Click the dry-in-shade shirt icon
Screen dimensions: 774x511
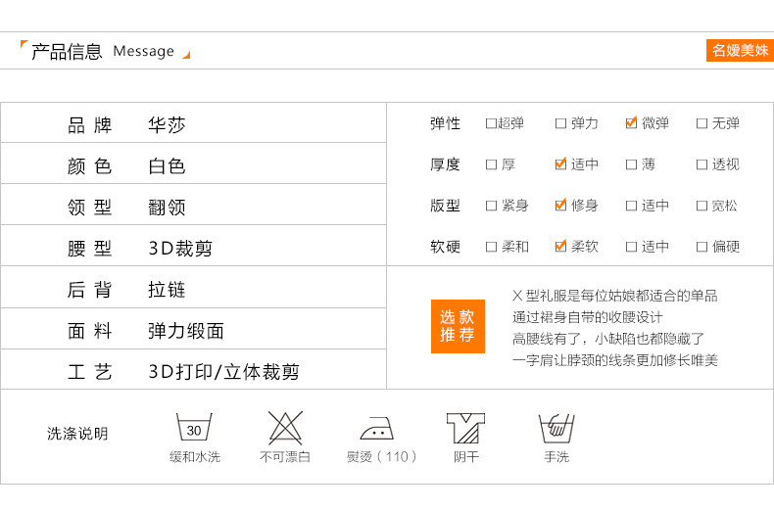tap(465, 428)
